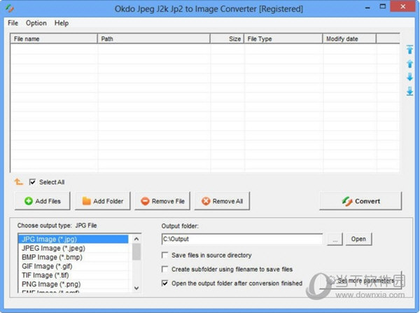Click the Remove File button
Screen dimensions: 420x313
[x=162, y=201]
